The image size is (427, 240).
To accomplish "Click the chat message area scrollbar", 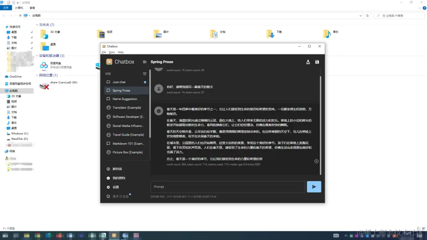I will tap(320, 126).
